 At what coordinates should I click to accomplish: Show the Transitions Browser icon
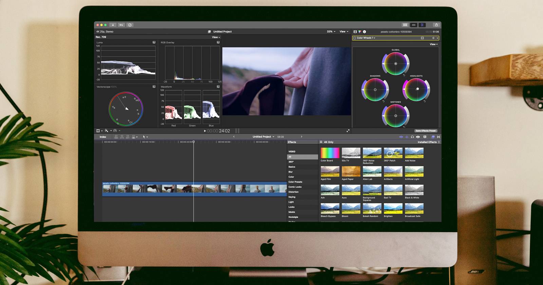438,137
